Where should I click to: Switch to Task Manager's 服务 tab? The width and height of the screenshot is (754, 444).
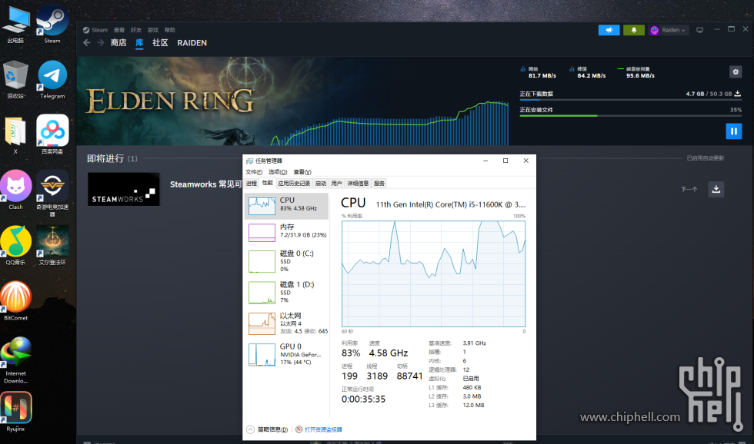[x=379, y=184]
